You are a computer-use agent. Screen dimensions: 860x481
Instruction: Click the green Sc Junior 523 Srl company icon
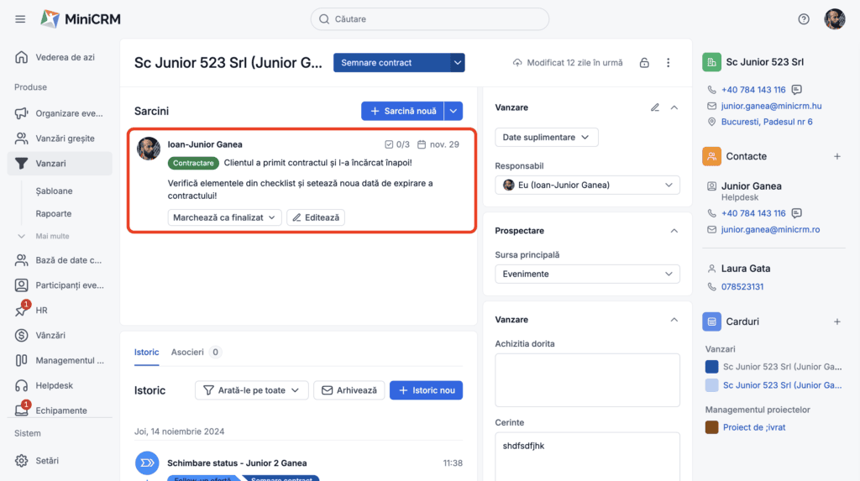pos(711,62)
